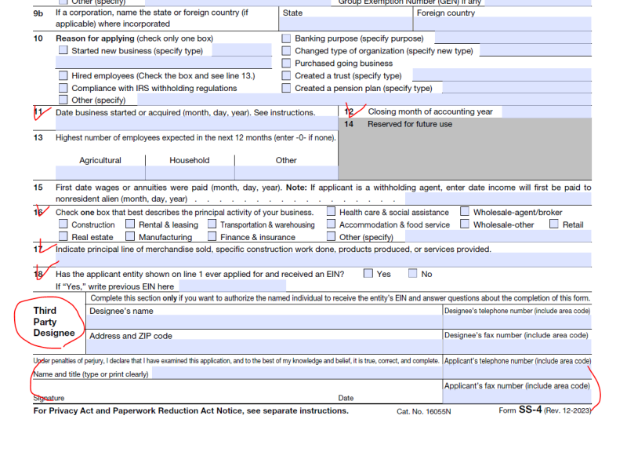
Task: Check Transportation & warehousing box
Action: (x=212, y=224)
